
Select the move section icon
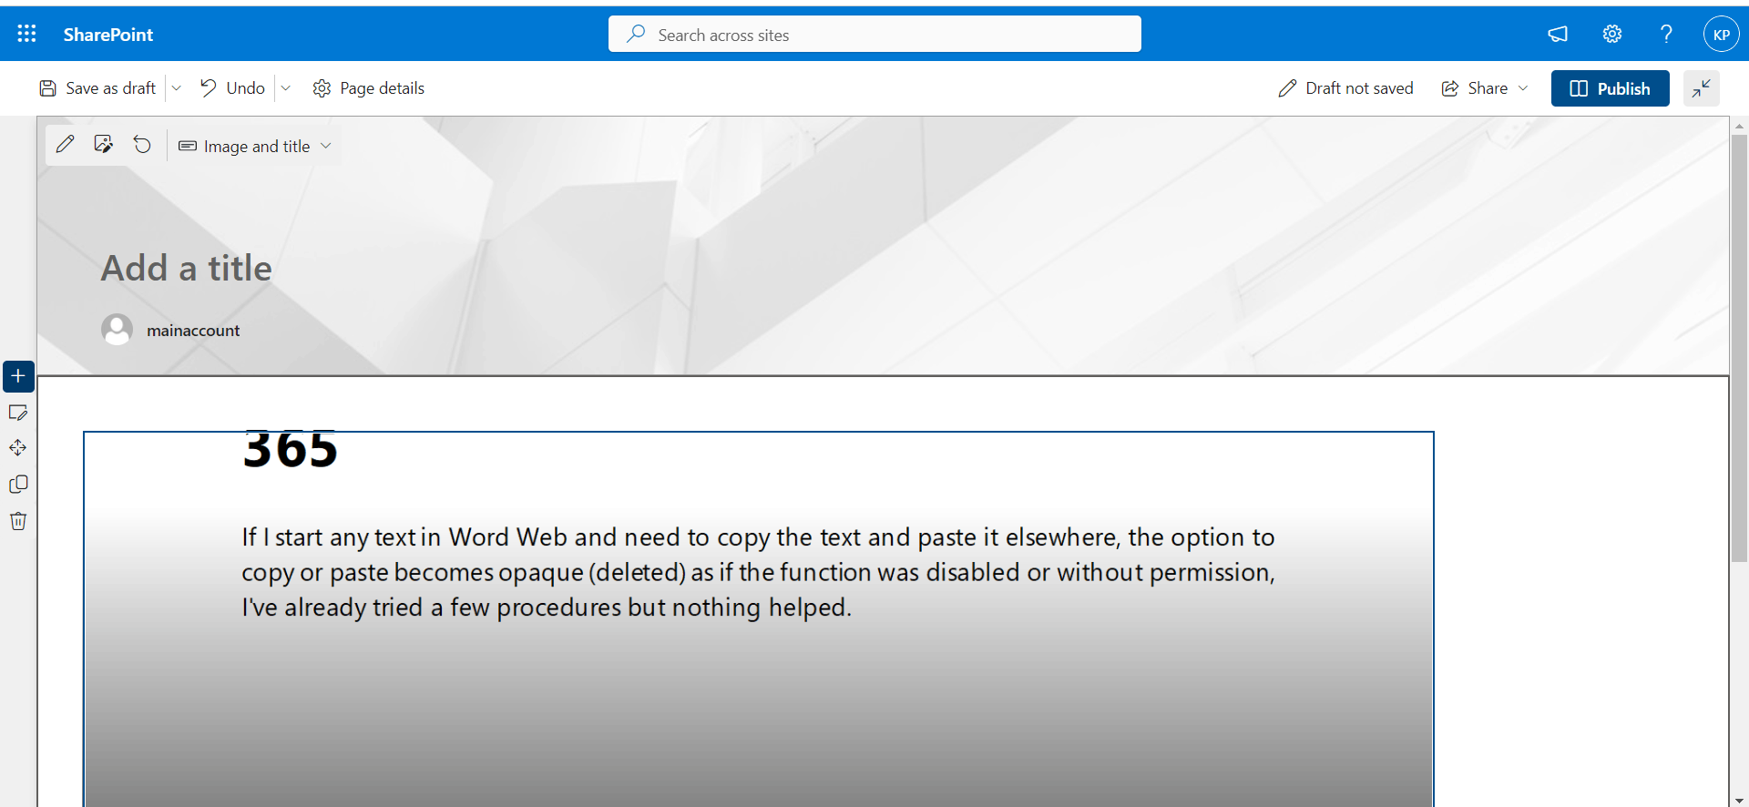pos(18,448)
